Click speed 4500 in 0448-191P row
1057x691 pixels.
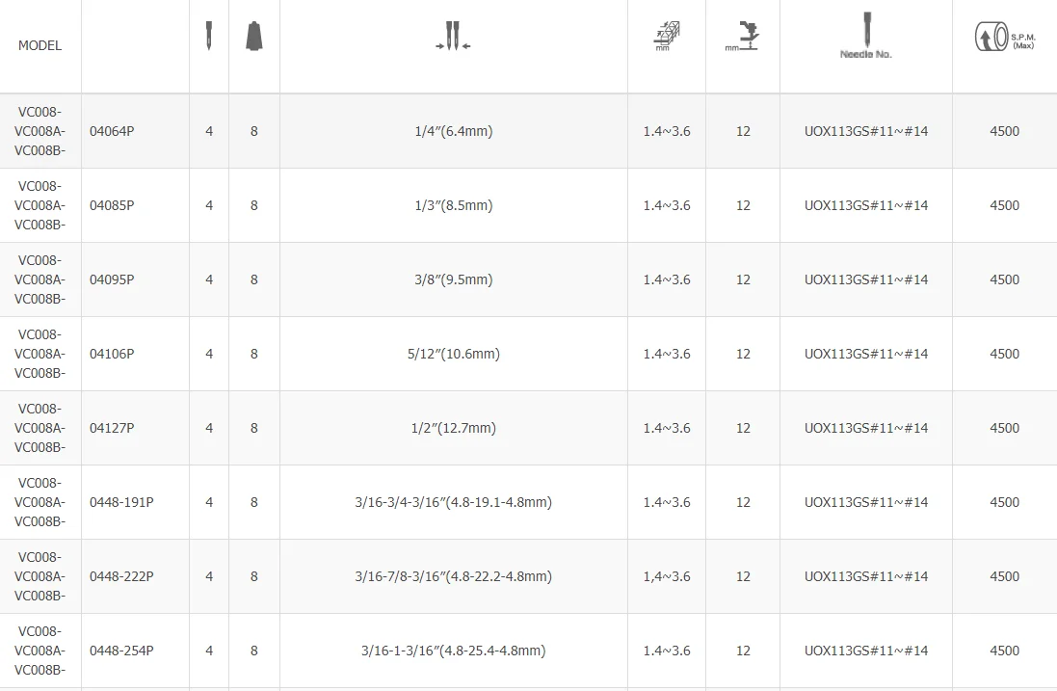1004,502
